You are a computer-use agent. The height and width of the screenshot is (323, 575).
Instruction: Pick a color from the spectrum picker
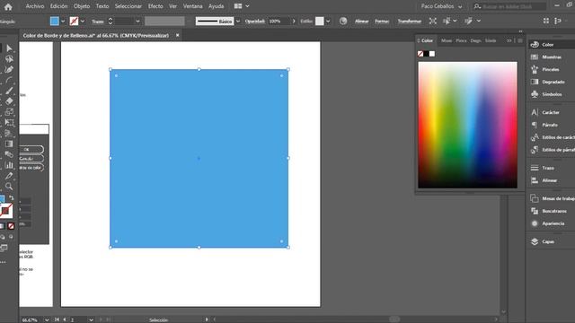[467, 125]
